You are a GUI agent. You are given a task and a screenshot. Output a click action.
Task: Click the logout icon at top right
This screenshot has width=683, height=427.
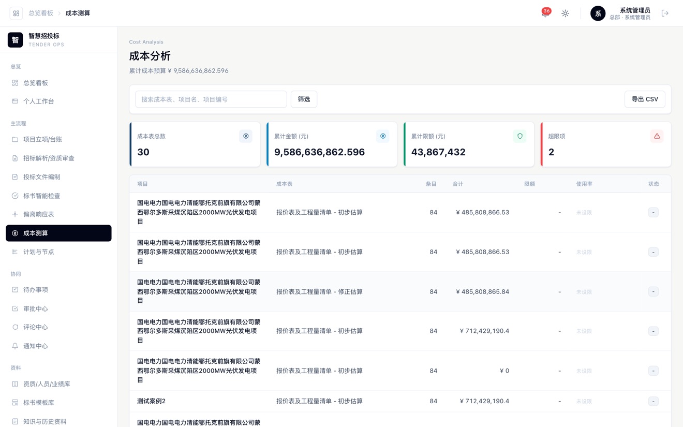pos(665,13)
